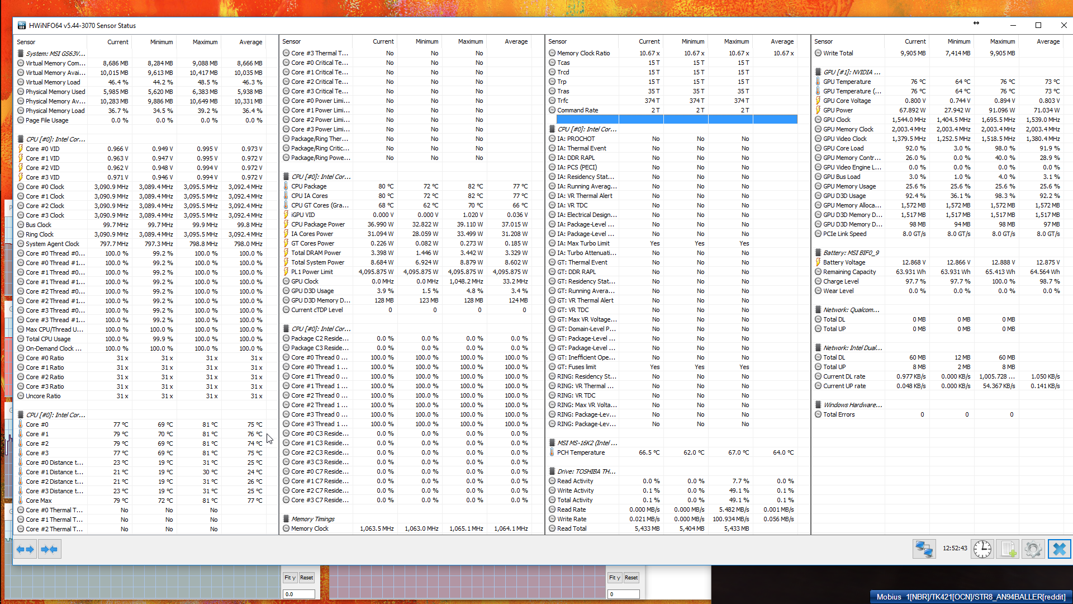
Task: Click Fit y in the gray graph window
Action: pyautogui.click(x=290, y=578)
